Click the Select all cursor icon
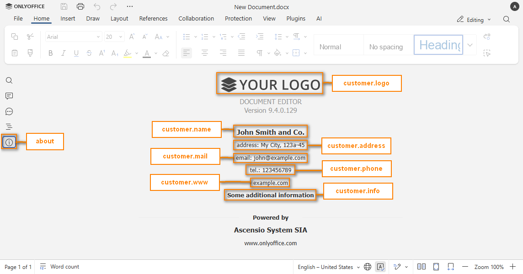The height and width of the screenshot is (274, 523). (487, 53)
